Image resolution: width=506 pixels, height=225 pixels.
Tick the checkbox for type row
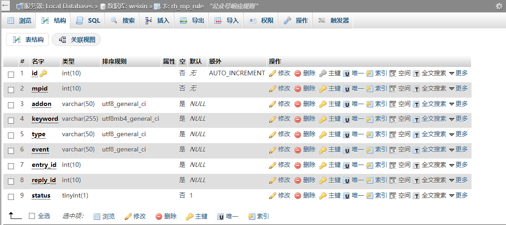tap(11, 136)
